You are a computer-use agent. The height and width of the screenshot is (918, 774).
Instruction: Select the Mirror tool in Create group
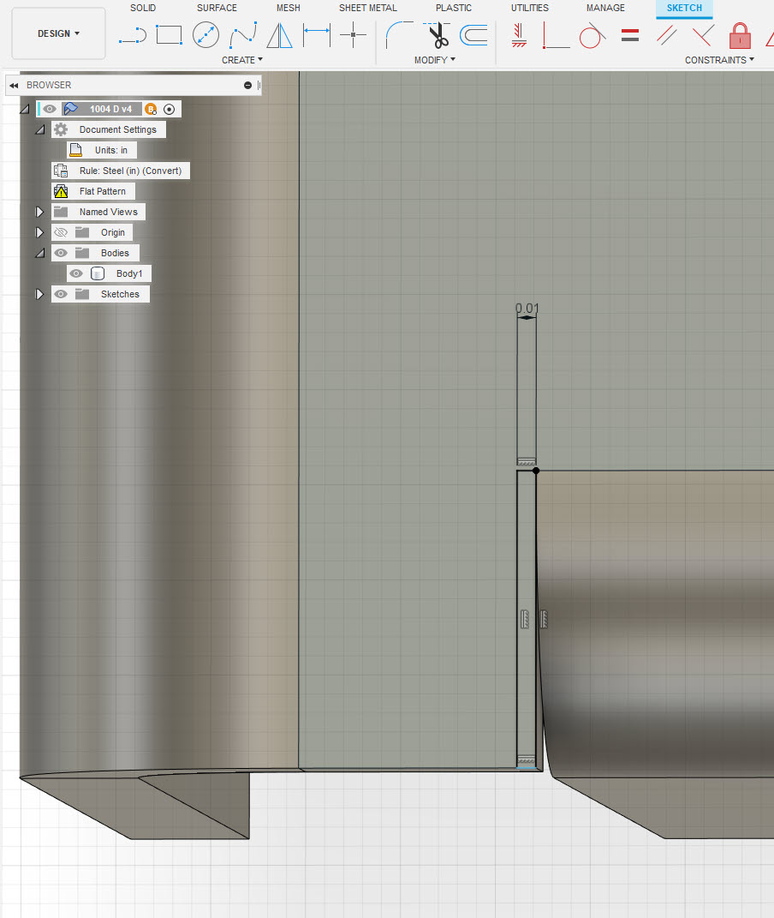point(280,35)
